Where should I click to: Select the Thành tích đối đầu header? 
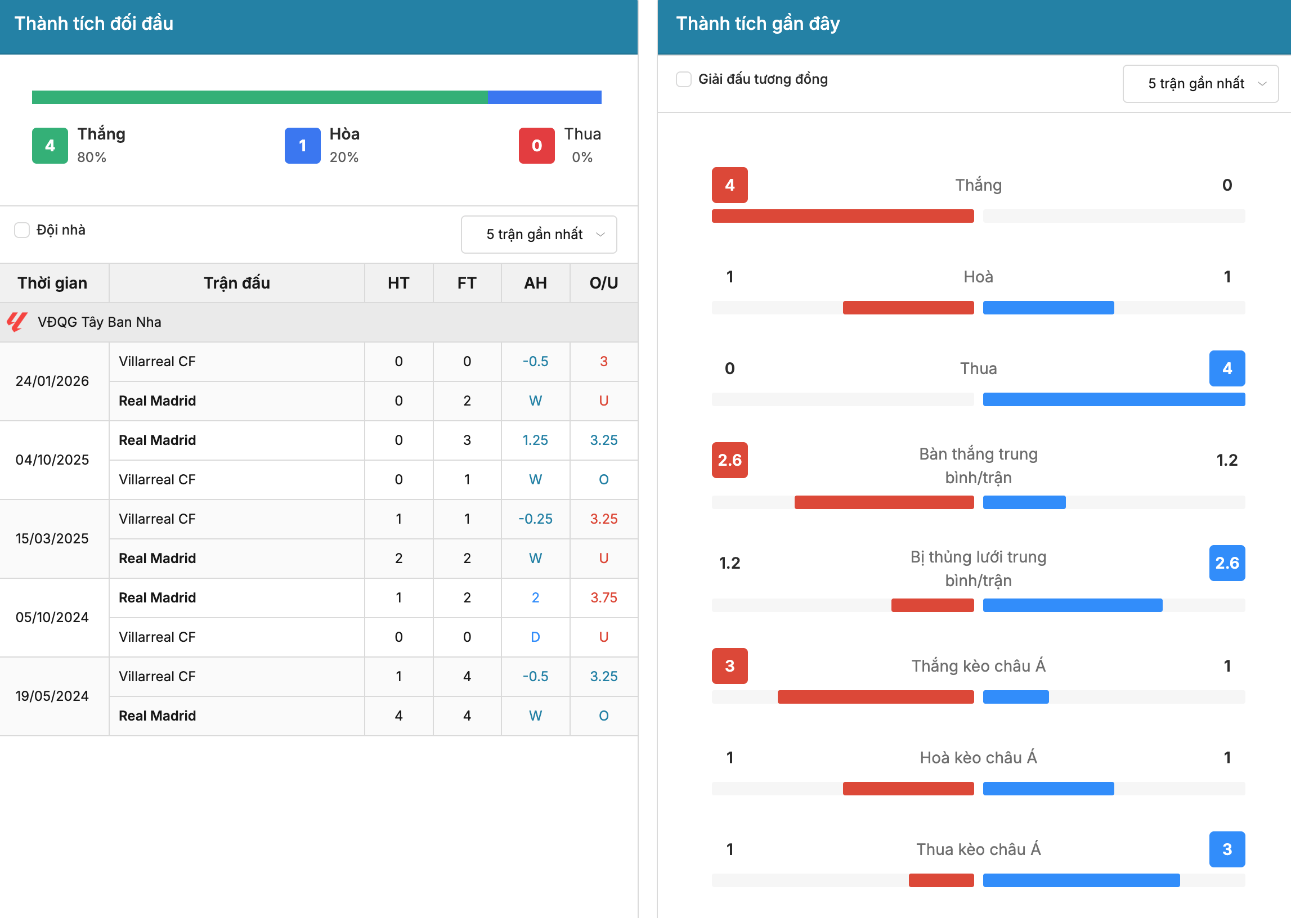(x=94, y=24)
